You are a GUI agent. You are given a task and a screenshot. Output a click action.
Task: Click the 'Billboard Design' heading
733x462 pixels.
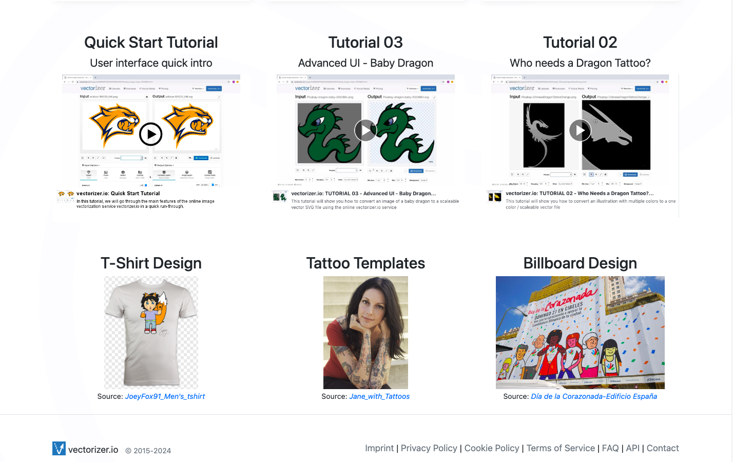[x=580, y=263]
